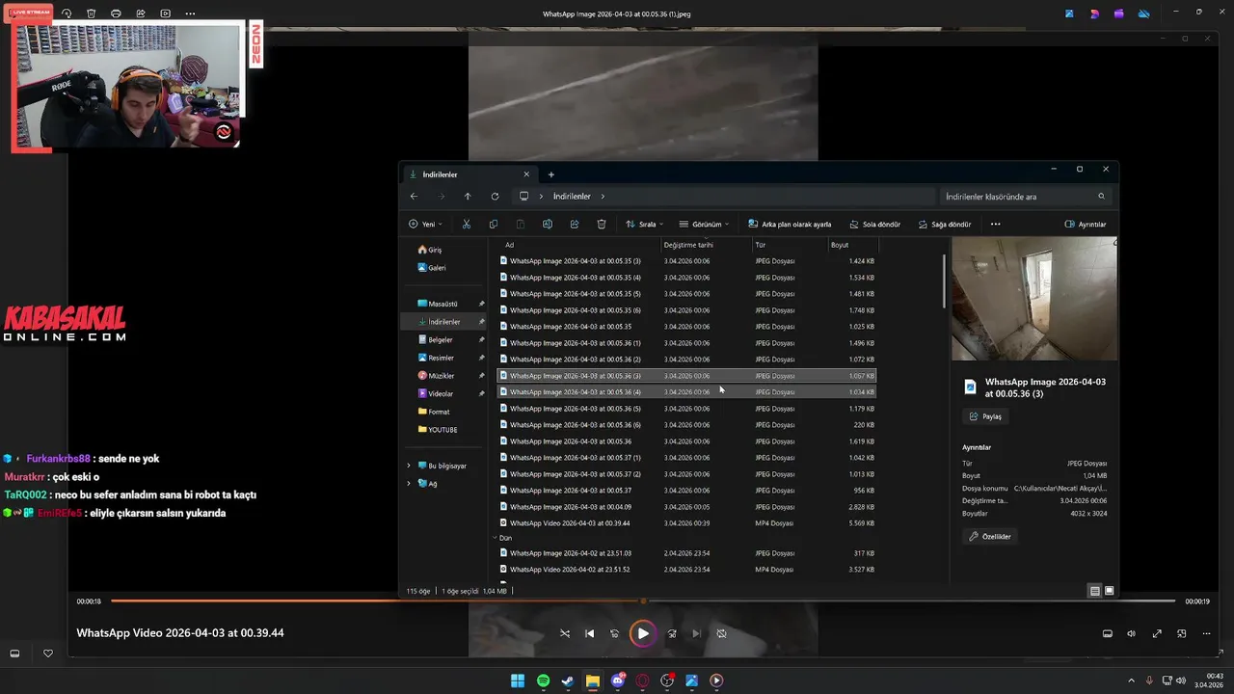Skip to previous track in media player
This screenshot has height=694, width=1234.
click(590, 633)
